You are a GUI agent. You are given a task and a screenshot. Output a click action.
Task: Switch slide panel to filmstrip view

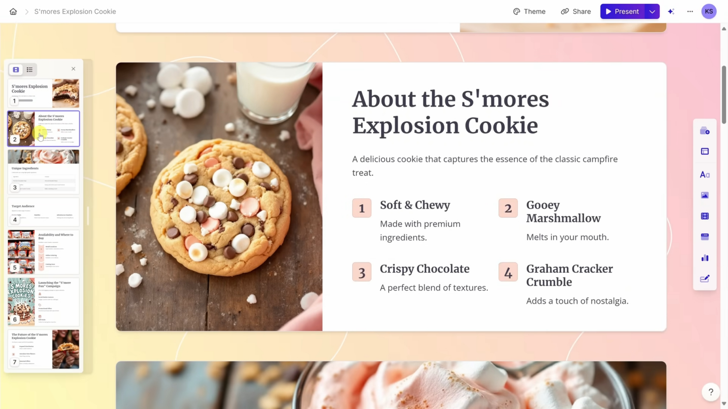click(16, 70)
